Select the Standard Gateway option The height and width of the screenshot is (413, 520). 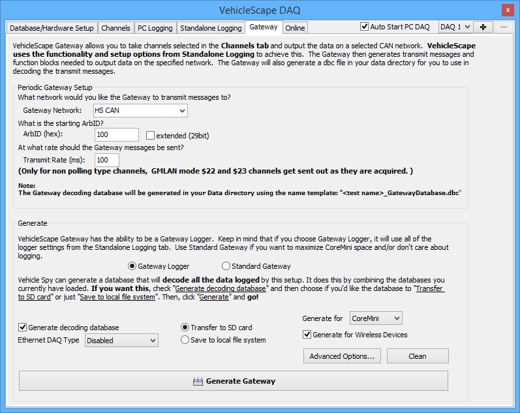[226, 266]
